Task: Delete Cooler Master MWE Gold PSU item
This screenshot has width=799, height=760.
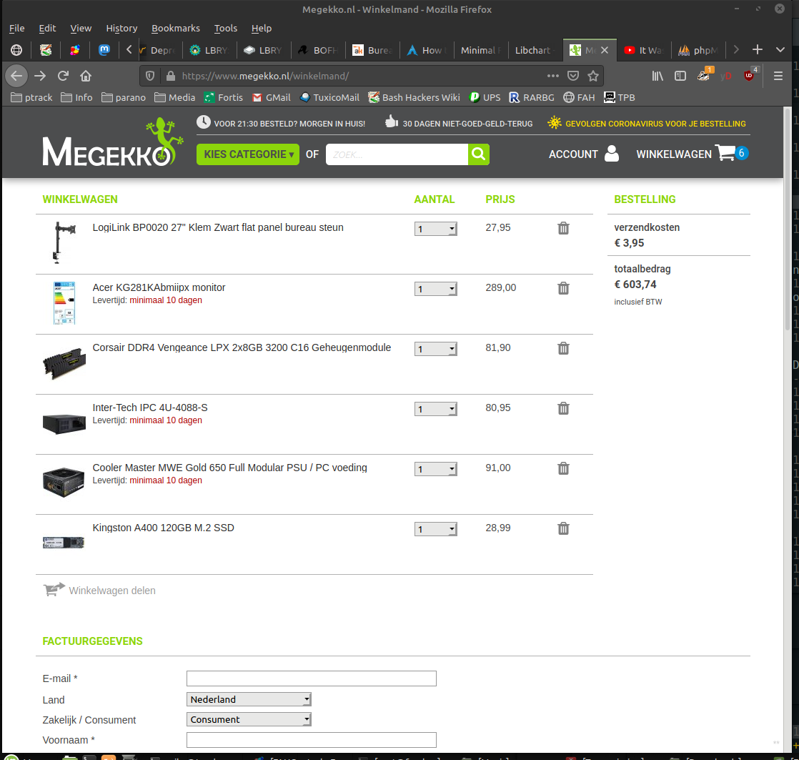Action: coord(563,469)
